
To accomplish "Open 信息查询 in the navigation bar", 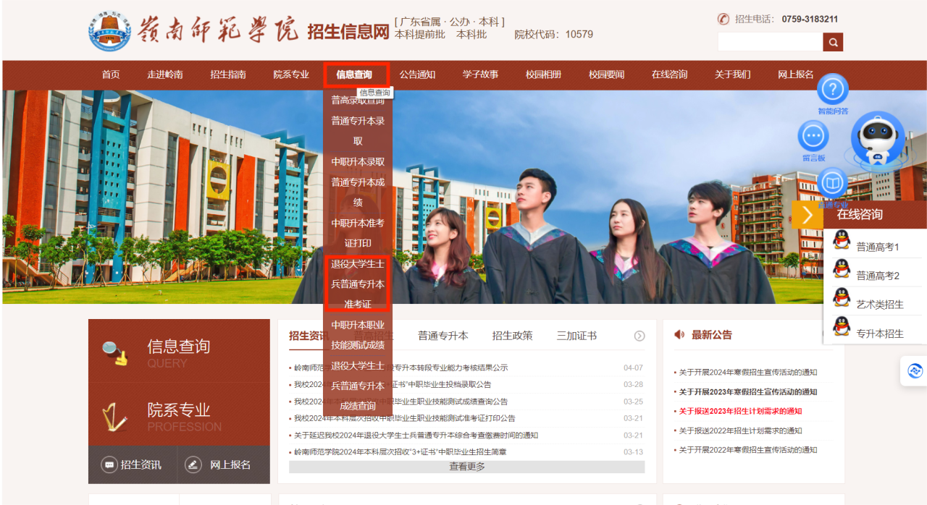I will [354, 75].
